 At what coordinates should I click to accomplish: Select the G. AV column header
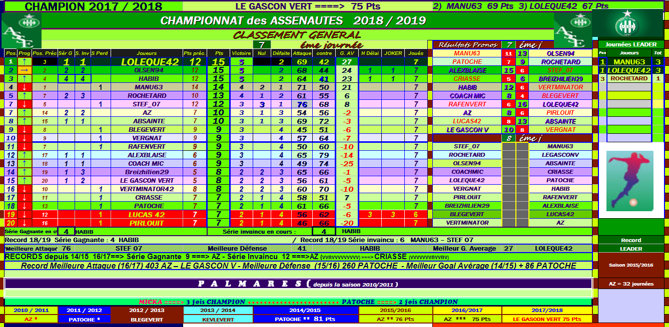click(x=346, y=53)
